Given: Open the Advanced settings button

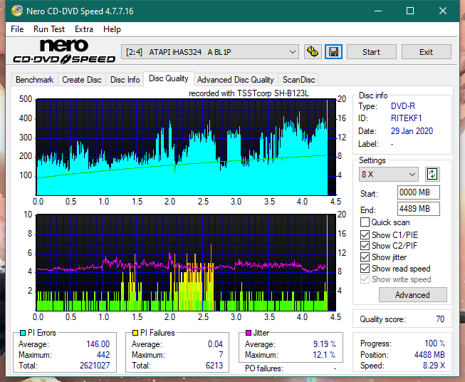Looking at the screenshot, I should click(412, 295).
